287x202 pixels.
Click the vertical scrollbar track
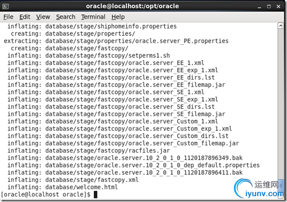[281, 104]
